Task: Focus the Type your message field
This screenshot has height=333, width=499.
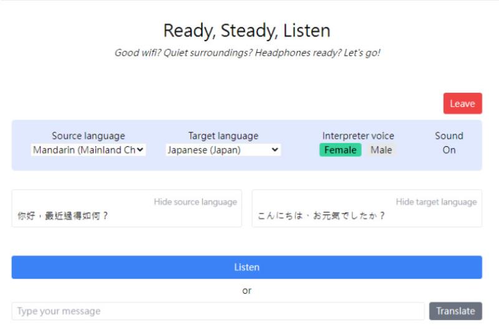Action: tap(218, 311)
